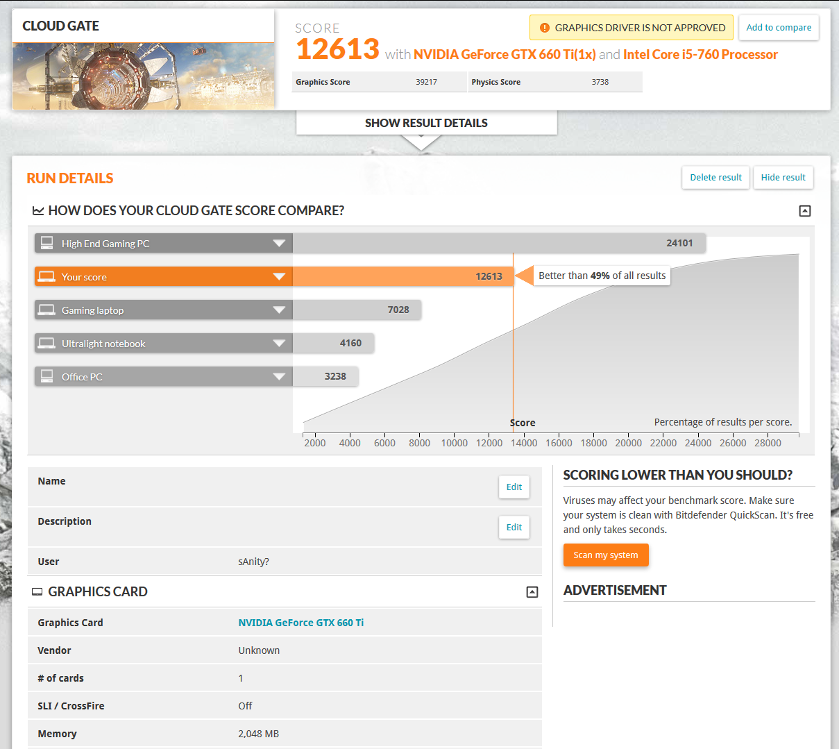Click the large 12613 score number
The width and height of the screenshot is (839, 749).
click(x=337, y=49)
